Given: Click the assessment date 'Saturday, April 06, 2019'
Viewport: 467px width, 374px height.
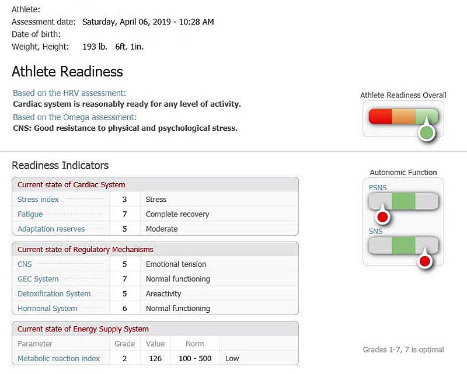Looking at the screenshot, I should click(x=127, y=22).
